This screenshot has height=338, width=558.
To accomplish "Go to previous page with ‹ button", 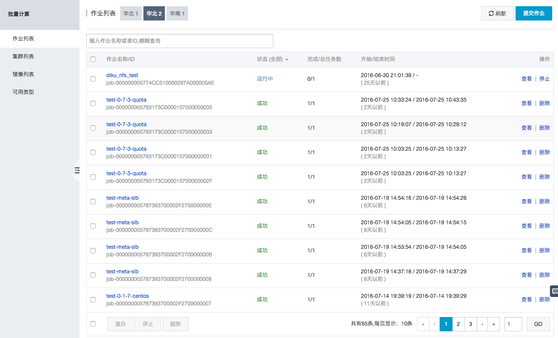I will pos(435,324).
